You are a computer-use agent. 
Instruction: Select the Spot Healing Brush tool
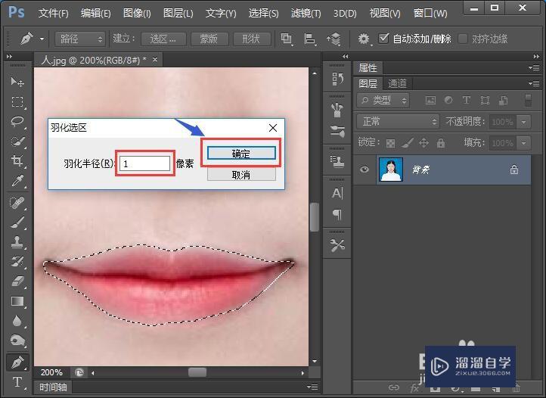pos(17,203)
